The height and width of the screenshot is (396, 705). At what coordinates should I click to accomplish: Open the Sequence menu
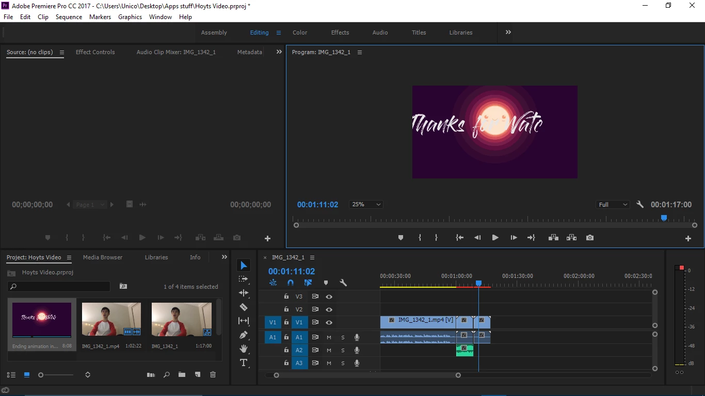(69, 17)
